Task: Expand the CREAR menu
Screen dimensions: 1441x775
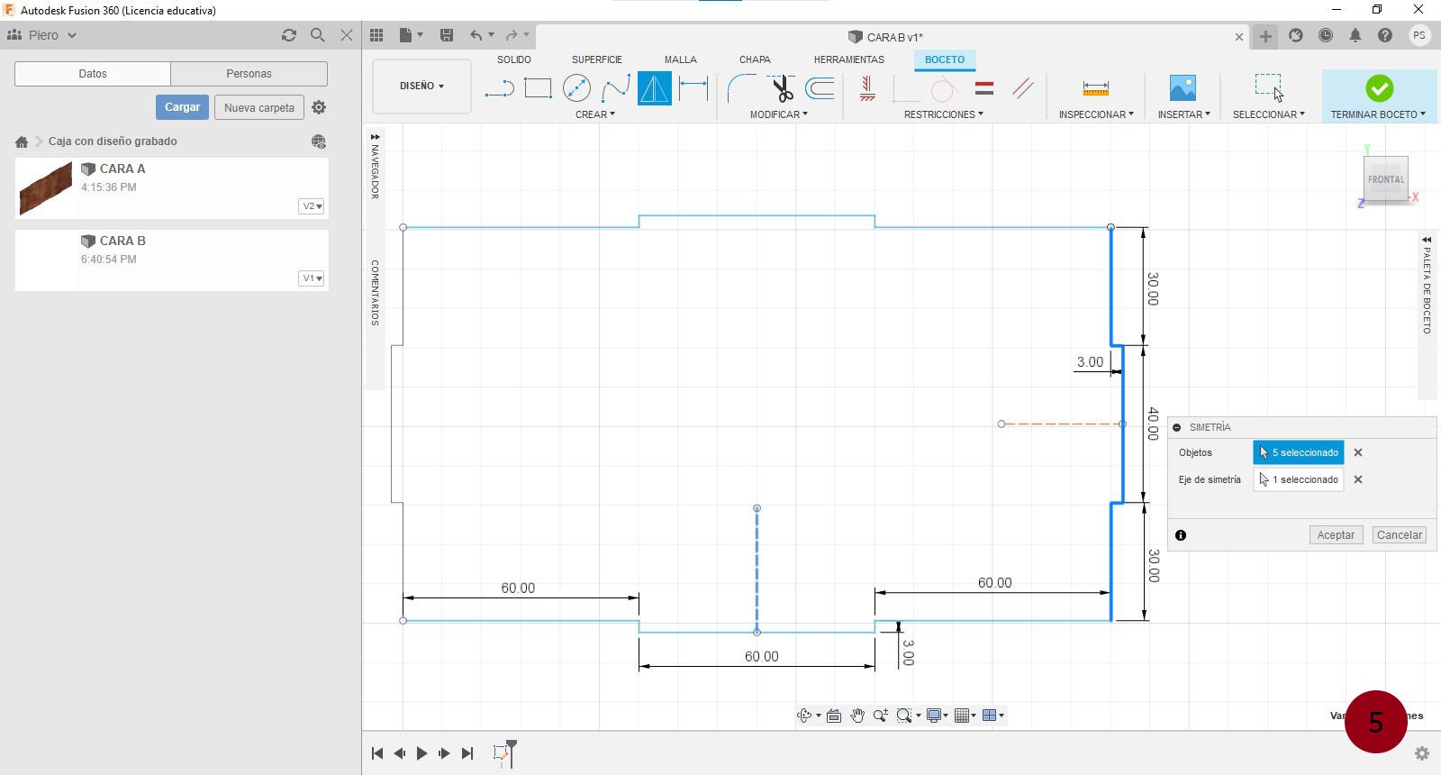Action: click(x=595, y=114)
